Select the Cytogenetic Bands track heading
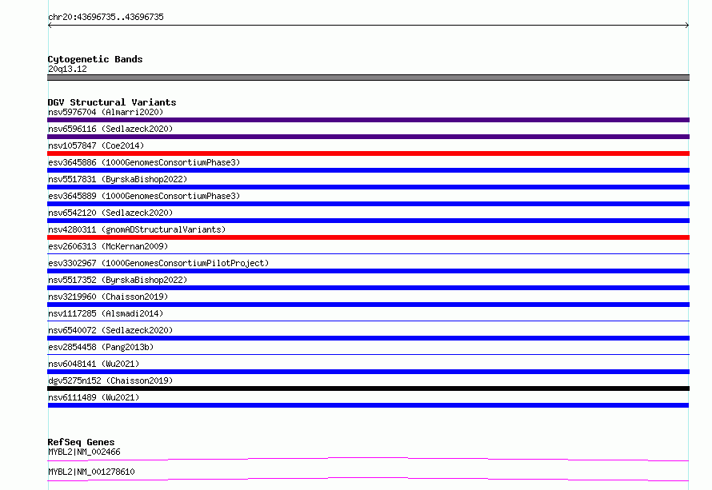 point(95,59)
